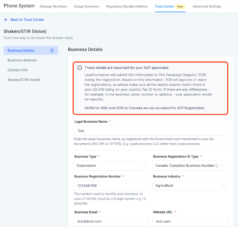
Task: Open the Business Registration ID Type dropdown
Action: (190, 166)
